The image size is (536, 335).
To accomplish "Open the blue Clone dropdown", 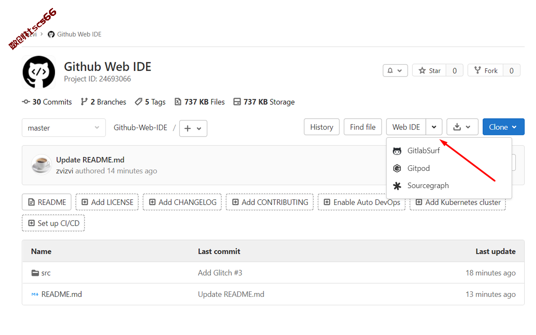I will [503, 127].
